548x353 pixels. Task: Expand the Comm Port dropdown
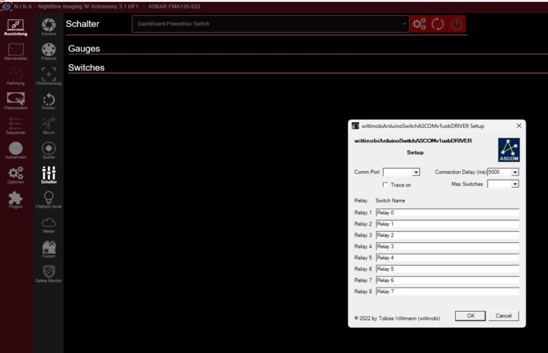416,172
